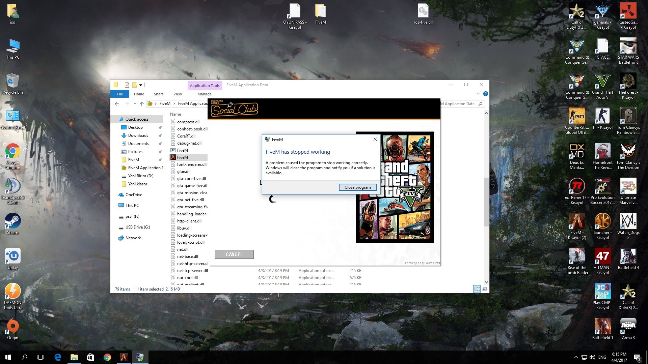The height and width of the screenshot is (364, 648).
Task: Select the Application Tools contextual tab
Action: click(205, 86)
